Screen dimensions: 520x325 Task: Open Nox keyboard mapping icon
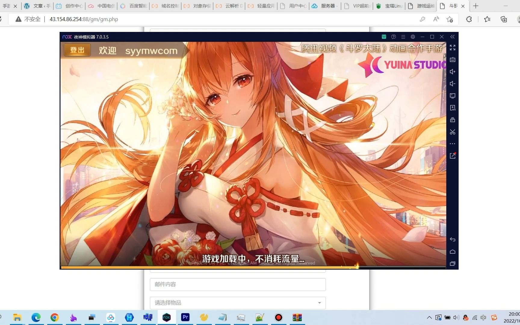(x=452, y=60)
